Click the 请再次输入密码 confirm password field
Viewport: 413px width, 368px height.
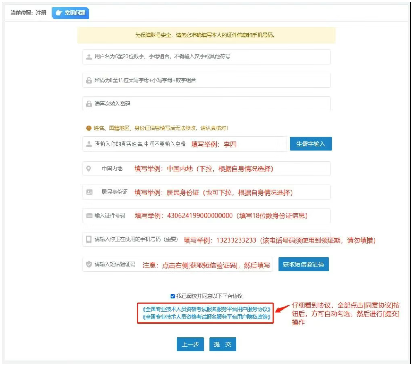tap(206, 104)
